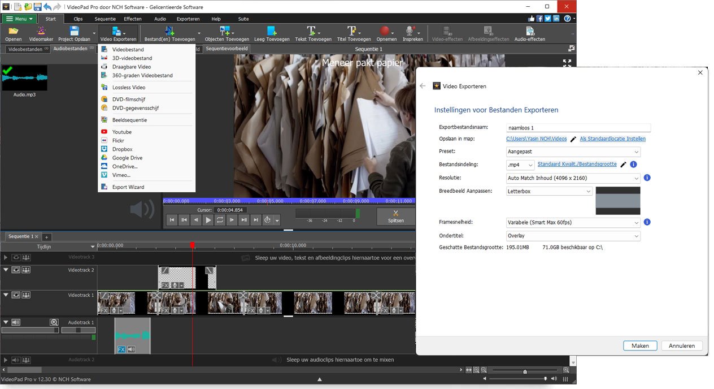Collapse Videotrack 2 with its triangle
The height and width of the screenshot is (389, 714).
pos(6,270)
